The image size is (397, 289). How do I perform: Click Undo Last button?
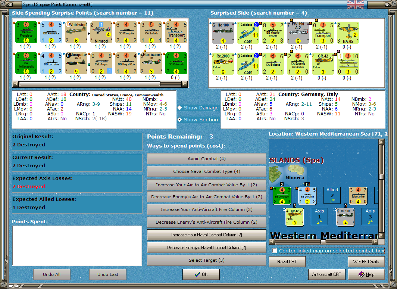(108, 274)
